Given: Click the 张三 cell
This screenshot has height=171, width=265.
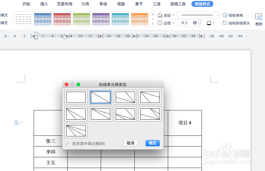Looking at the screenshot, I should (x=51, y=141).
